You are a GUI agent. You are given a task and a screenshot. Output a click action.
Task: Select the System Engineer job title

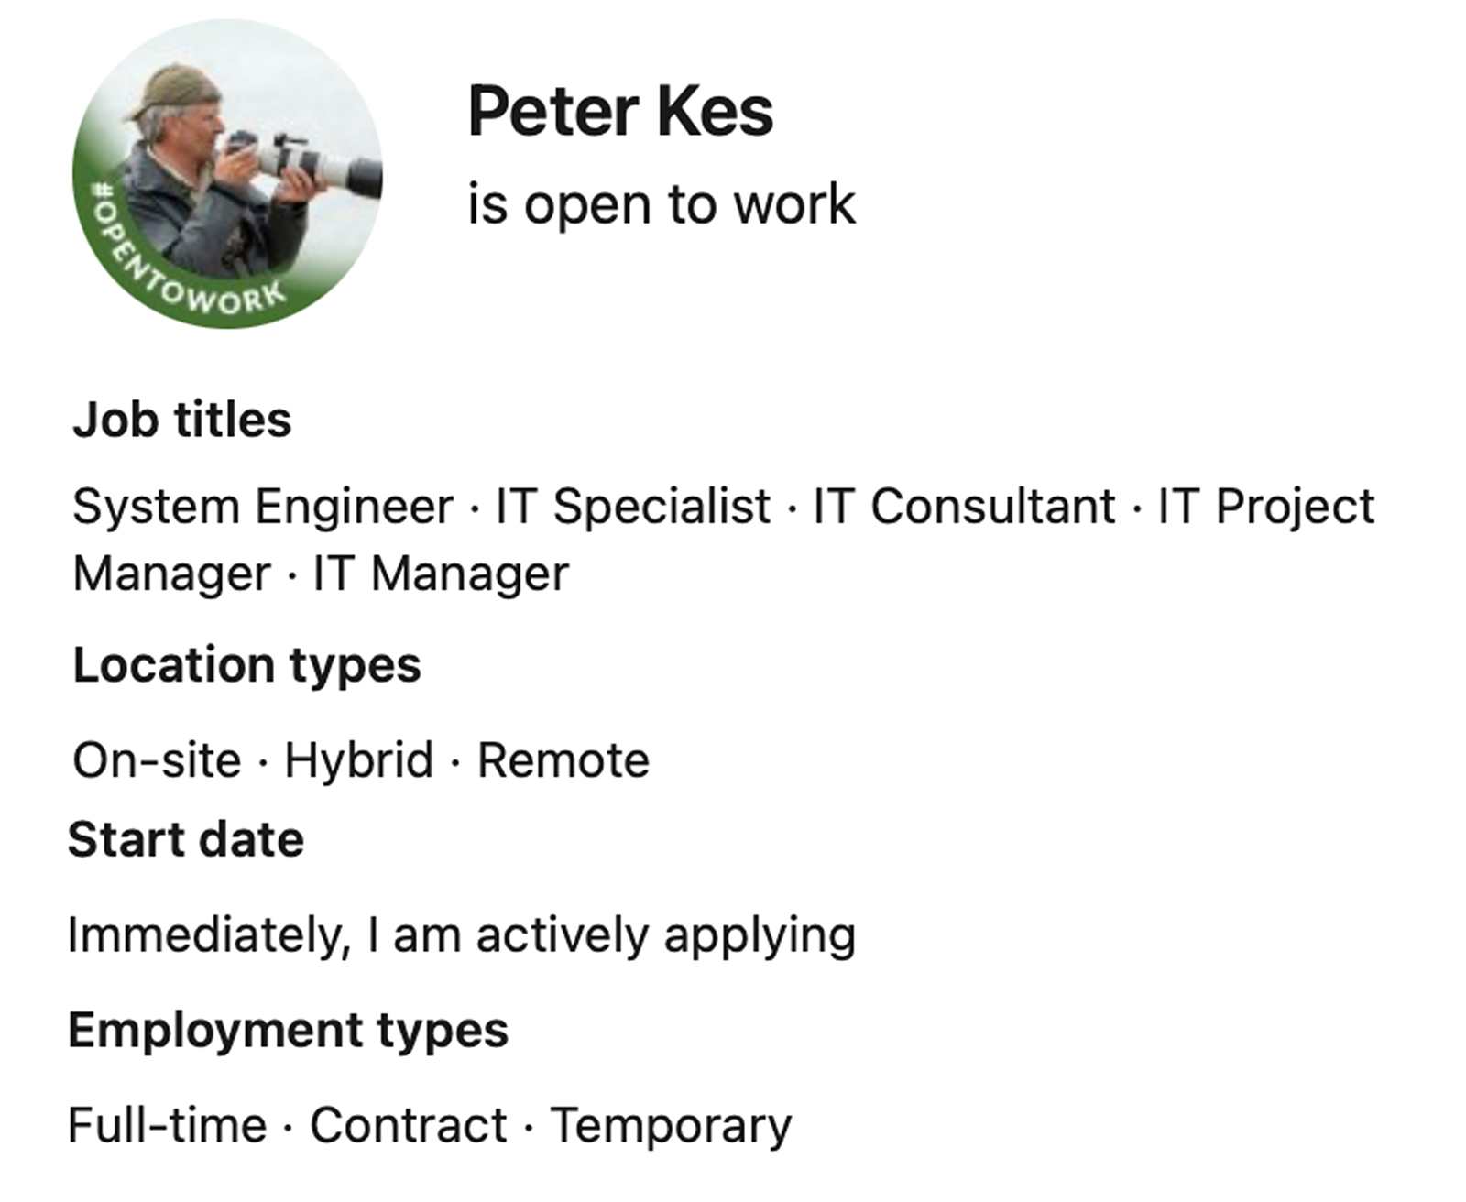coord(263,507)
